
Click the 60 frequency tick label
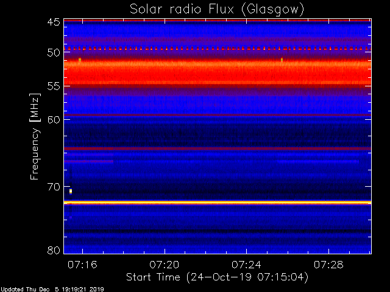click(54, 120)
